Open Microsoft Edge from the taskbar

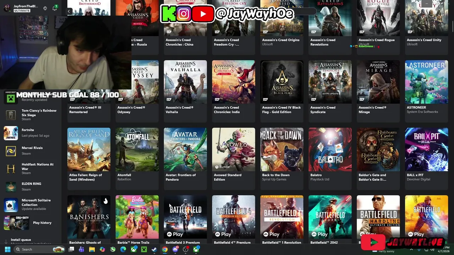click(123, 249)
